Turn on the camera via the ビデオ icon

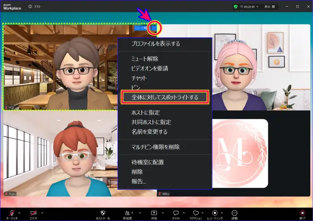tap(34, 213)
